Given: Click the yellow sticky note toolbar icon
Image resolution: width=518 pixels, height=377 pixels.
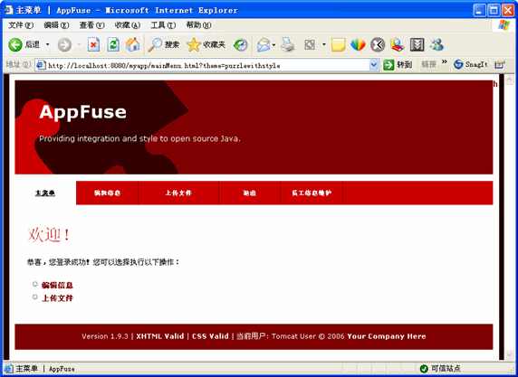Looking at the screenshot, I should tap(339, 44).
